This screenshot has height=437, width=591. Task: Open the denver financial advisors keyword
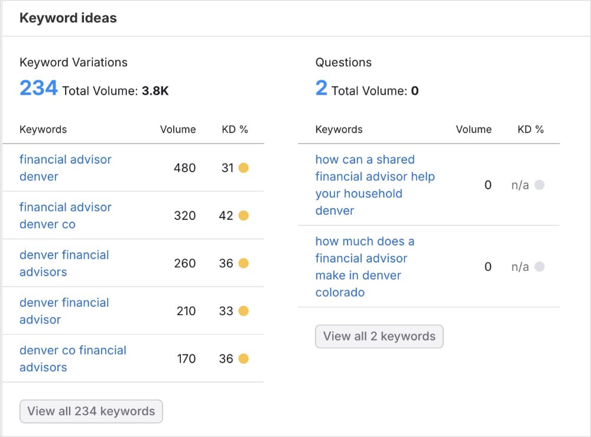click(x=64, y=263)
